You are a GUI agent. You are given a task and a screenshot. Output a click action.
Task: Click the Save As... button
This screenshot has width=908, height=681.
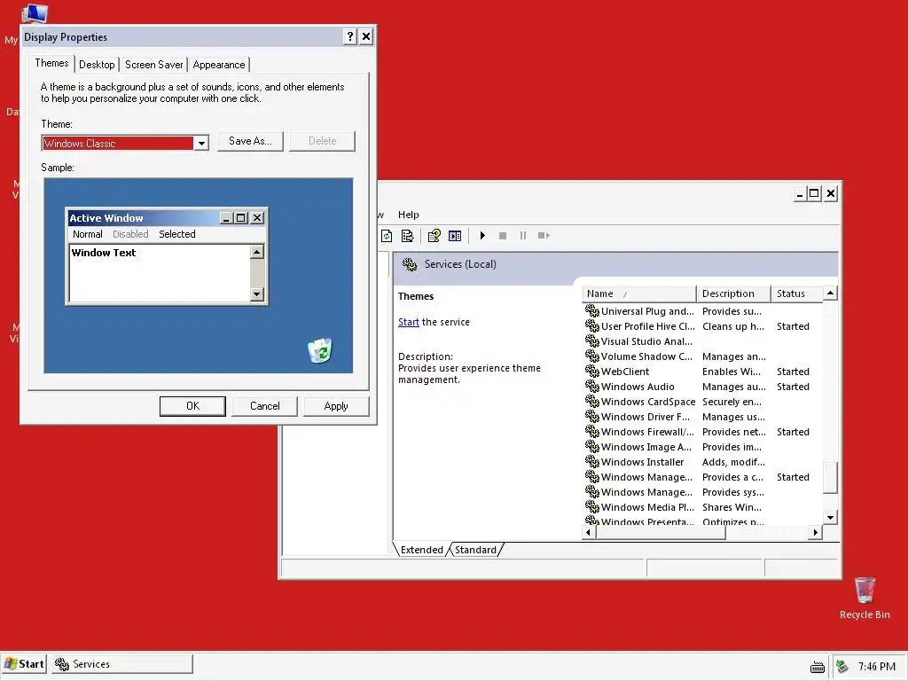tap(250, 141)
